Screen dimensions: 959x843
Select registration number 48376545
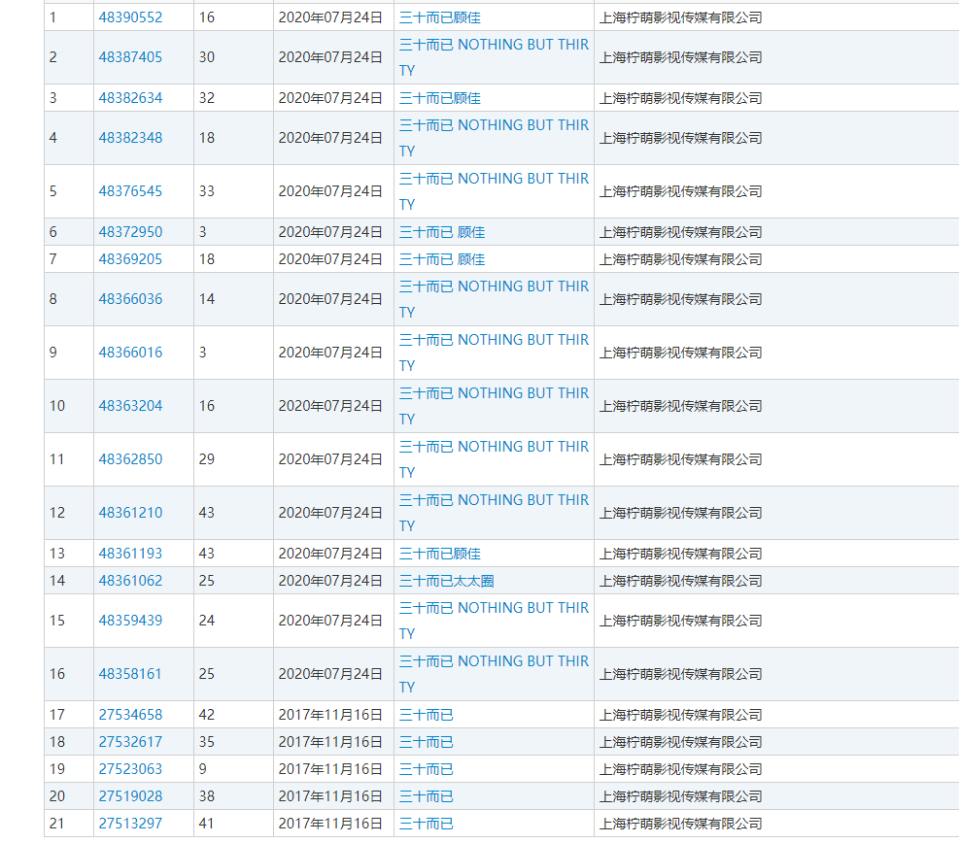(130, 191)
